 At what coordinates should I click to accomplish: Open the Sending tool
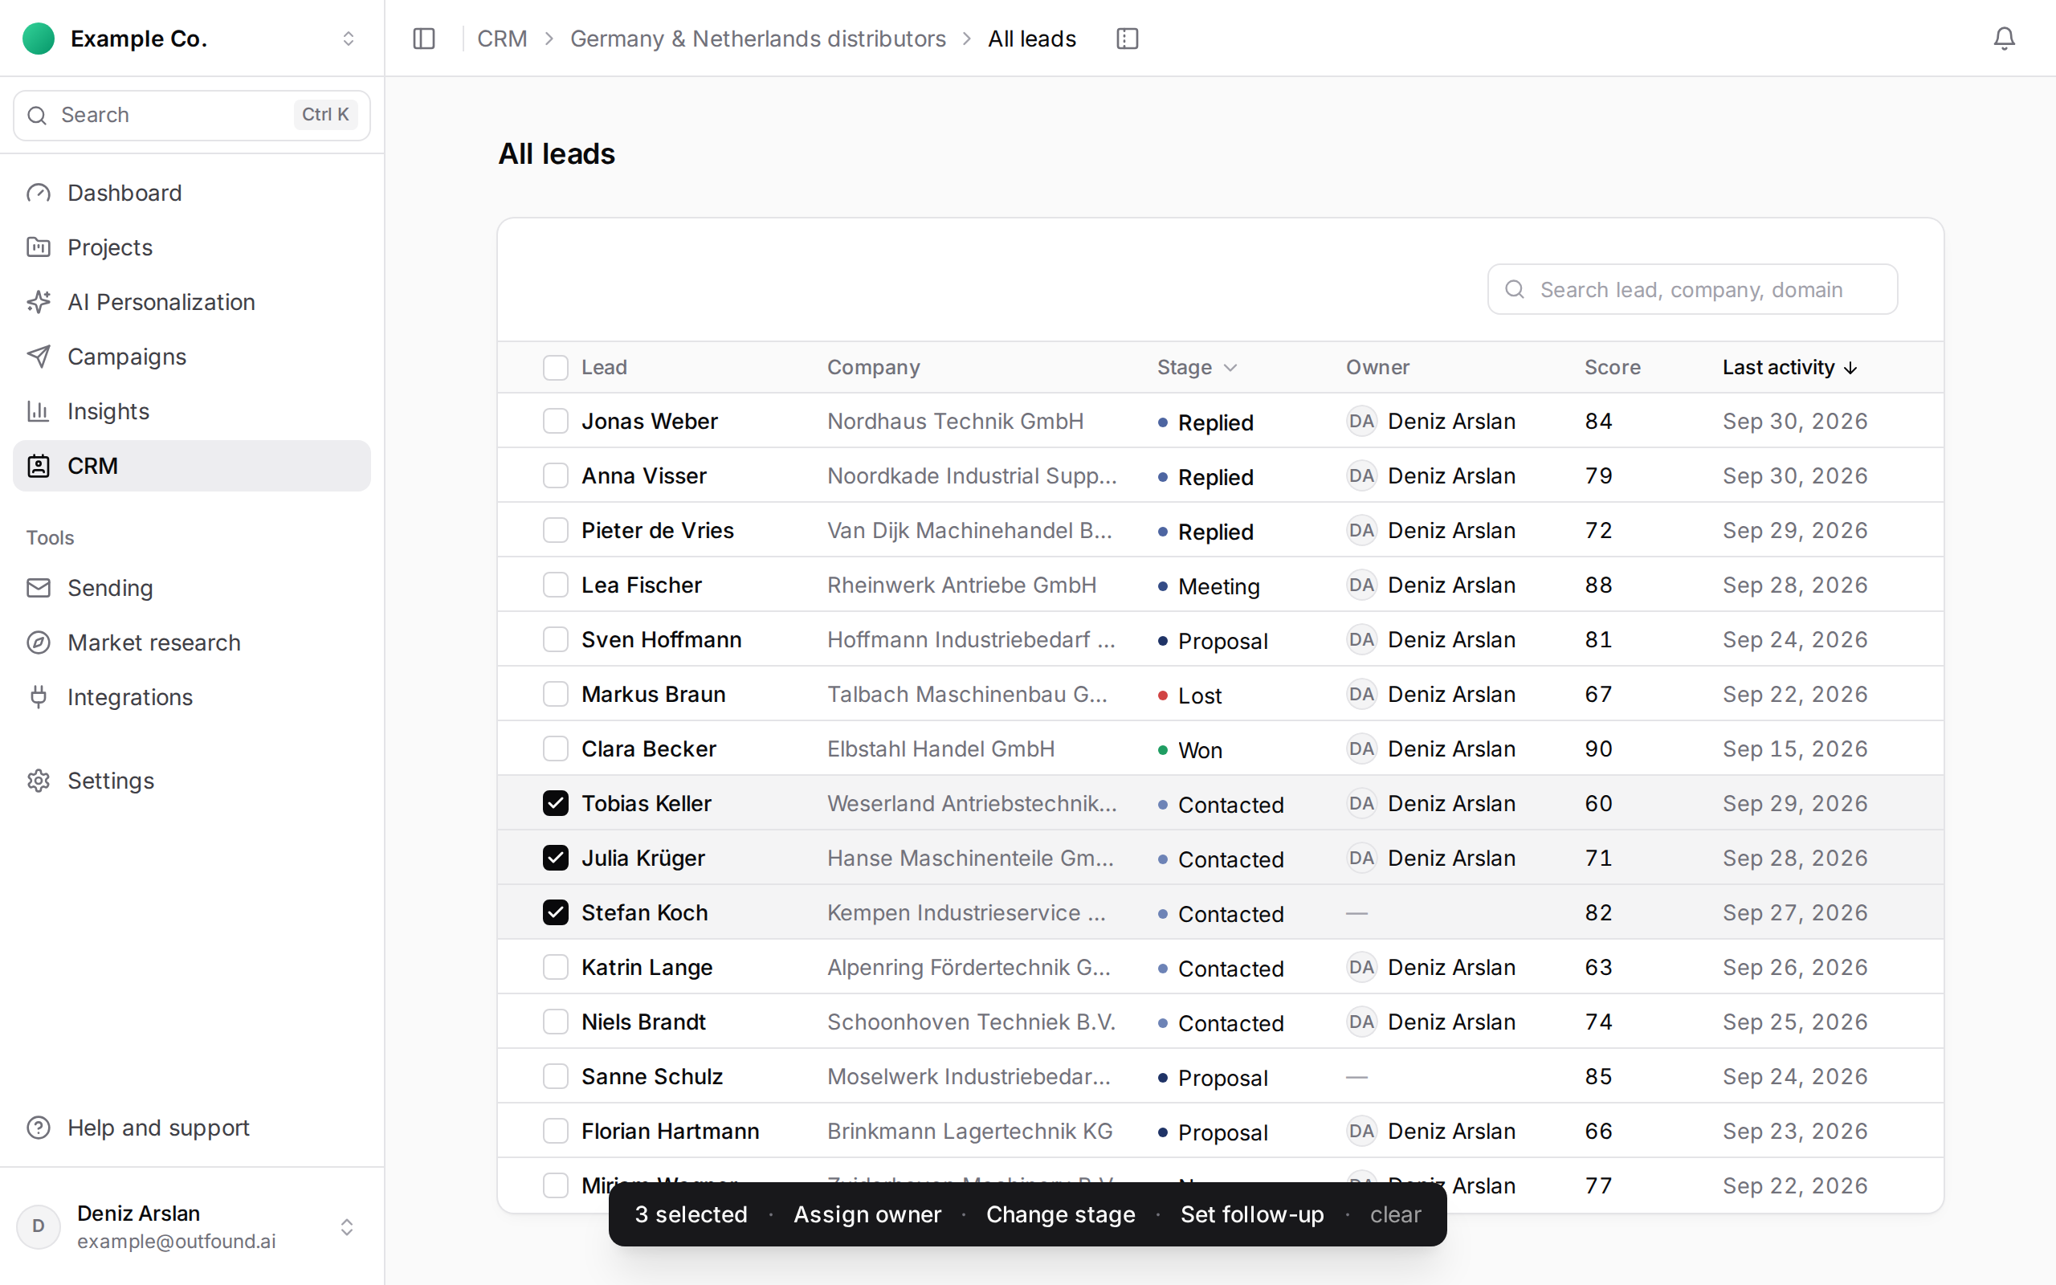pyautogui.click(x=192, y=588)
